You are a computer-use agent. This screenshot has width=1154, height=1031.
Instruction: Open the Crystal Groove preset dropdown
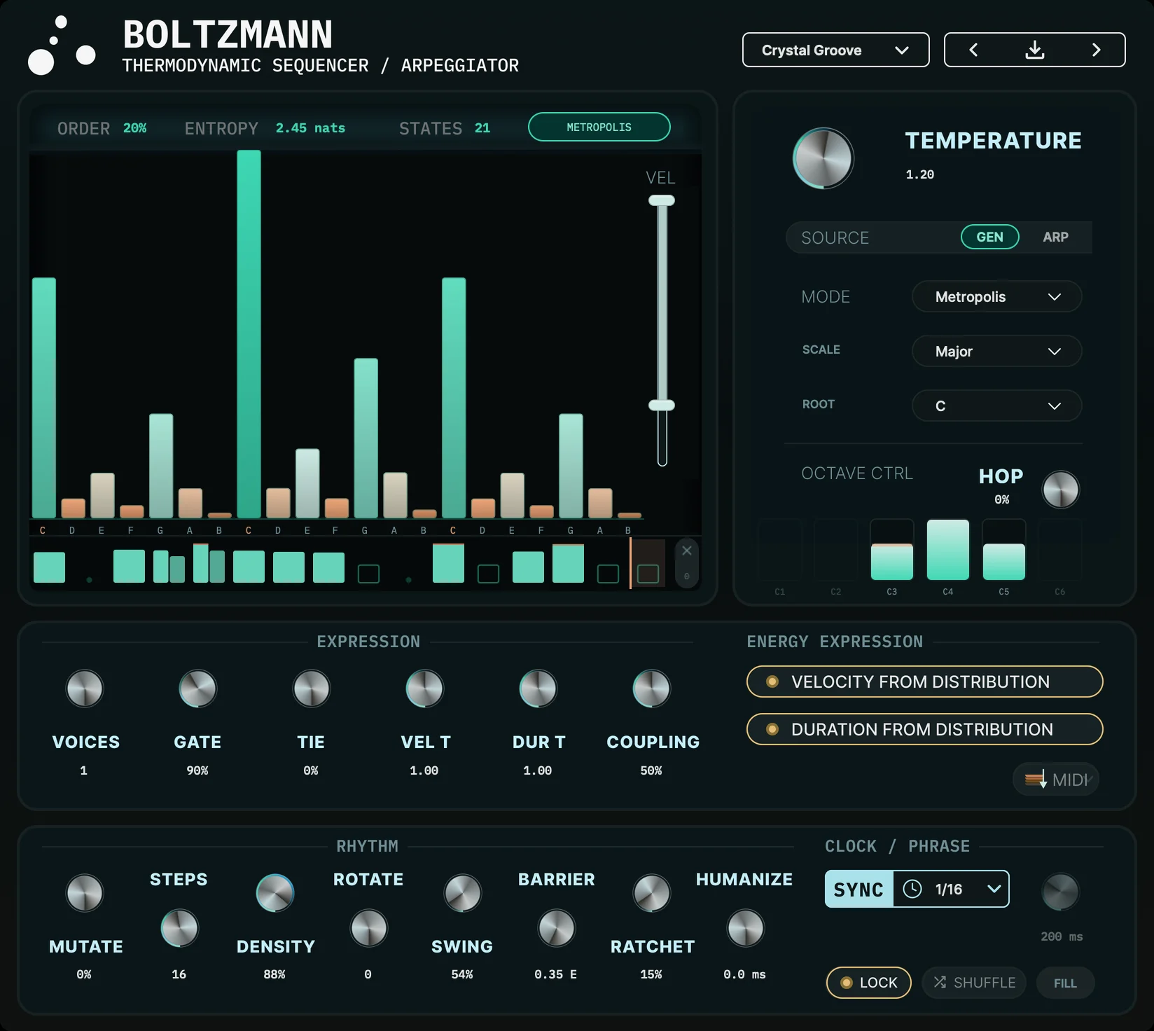835,50
